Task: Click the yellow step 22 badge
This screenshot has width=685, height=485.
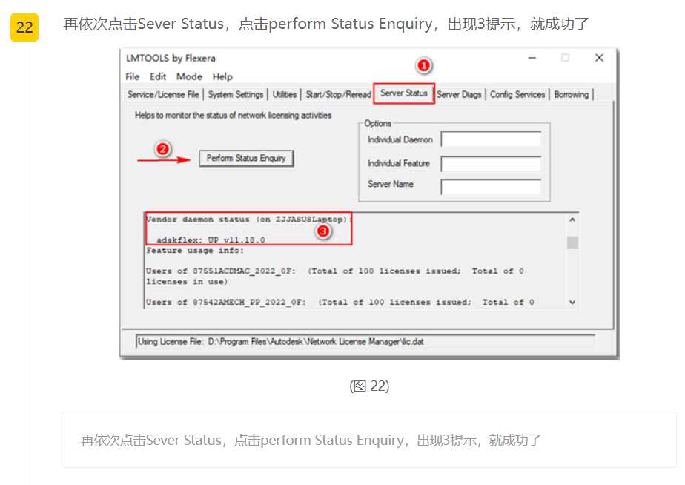Action: pyautogui.click(x=24, y=27)
